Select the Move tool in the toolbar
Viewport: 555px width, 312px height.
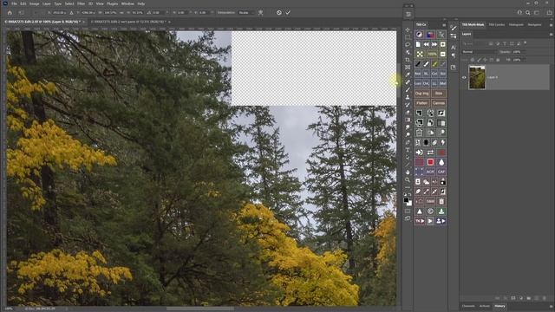pyautogui.click(x=408, y=29)
